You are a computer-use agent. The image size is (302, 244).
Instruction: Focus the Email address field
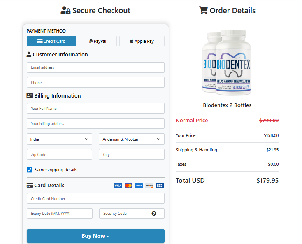coord(95,67)
